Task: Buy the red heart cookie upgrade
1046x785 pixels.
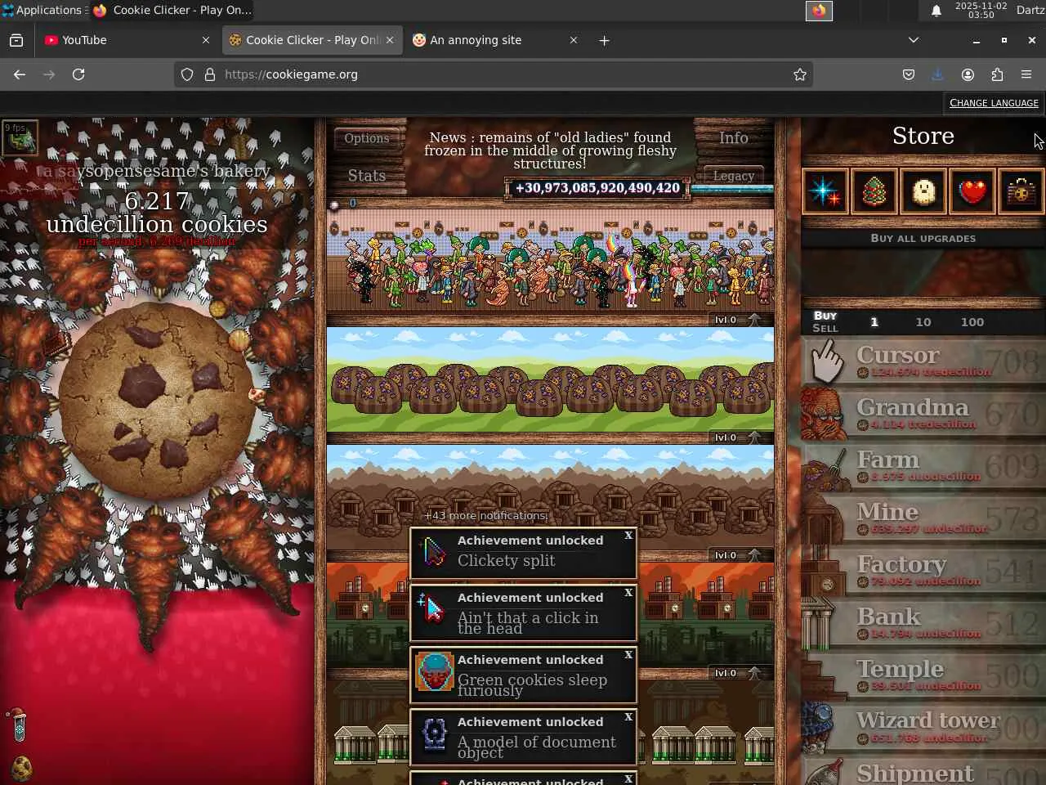Action: [972, 191]
